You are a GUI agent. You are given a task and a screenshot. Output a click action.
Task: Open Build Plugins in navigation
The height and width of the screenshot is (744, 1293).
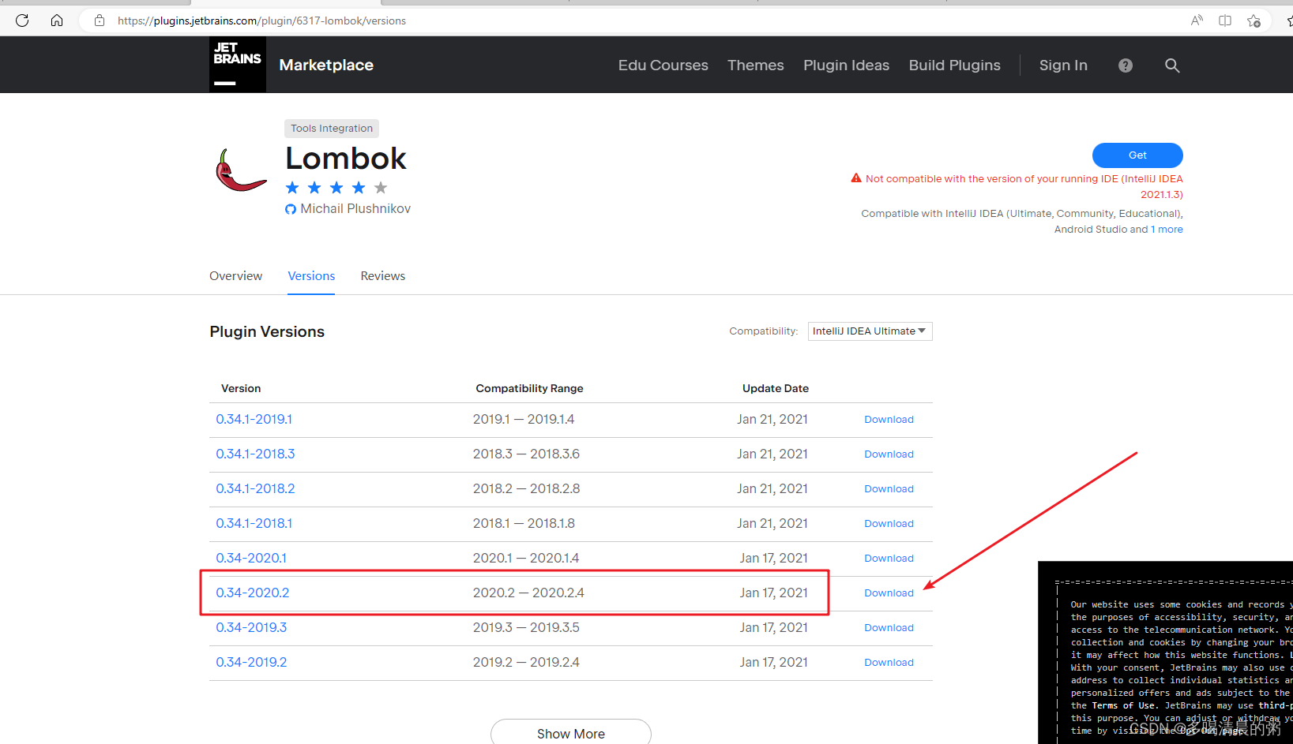coord(955,65)
